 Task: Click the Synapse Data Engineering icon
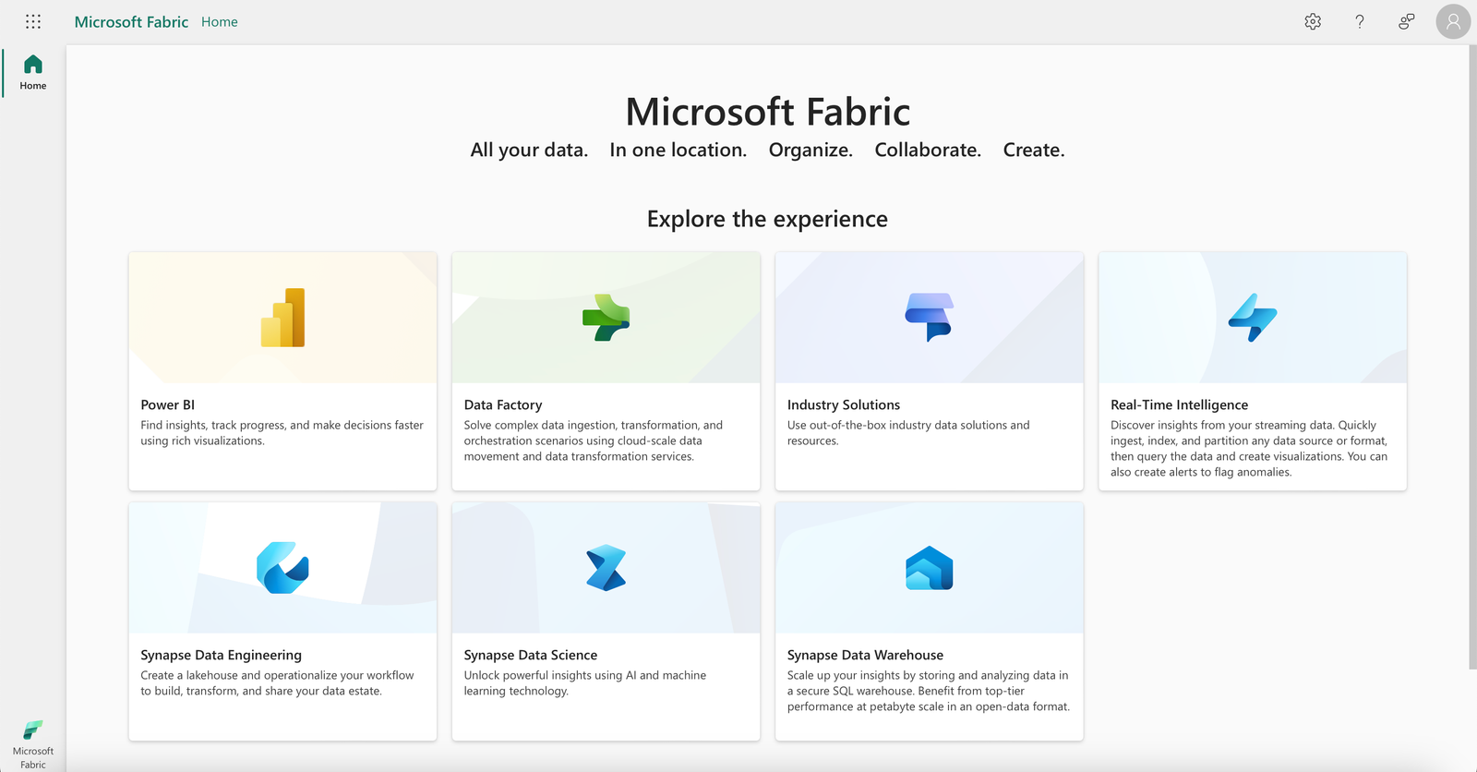282,568
